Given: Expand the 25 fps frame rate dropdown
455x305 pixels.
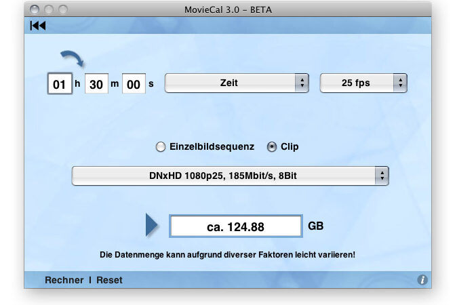Looking at the screenshot, I should click(363, 83).
